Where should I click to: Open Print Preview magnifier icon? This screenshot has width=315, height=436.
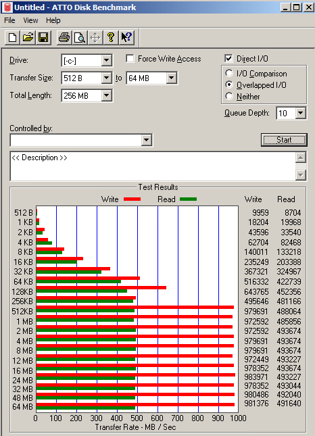(80, 37)
